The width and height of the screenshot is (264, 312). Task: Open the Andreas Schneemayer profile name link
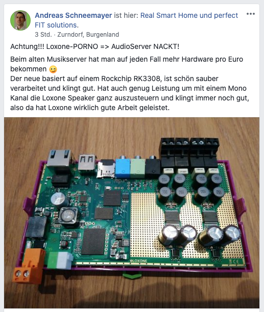coord(74,15)
